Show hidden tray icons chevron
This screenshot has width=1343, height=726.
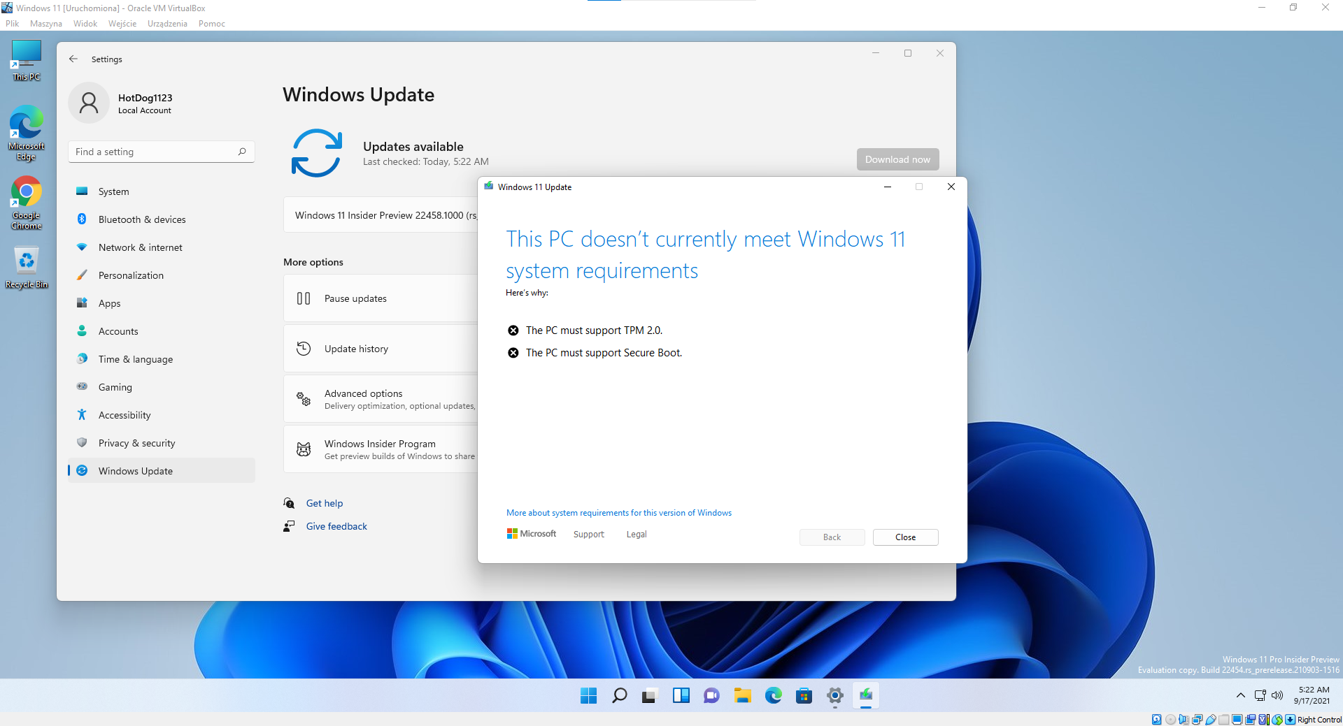pyautogui.click(x=1240, y=695)
